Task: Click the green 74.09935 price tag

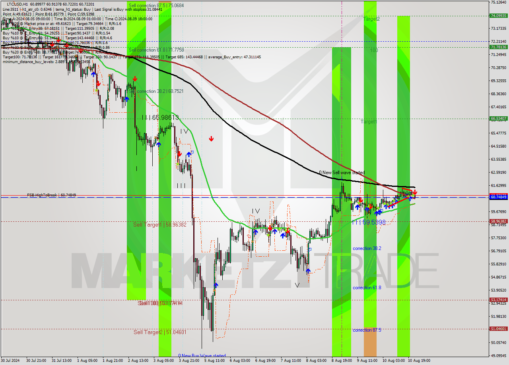Action: [499, 16]
